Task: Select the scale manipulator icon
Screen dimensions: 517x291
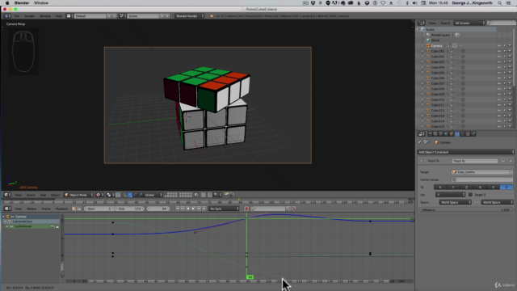Action: [x=141, y=195]
